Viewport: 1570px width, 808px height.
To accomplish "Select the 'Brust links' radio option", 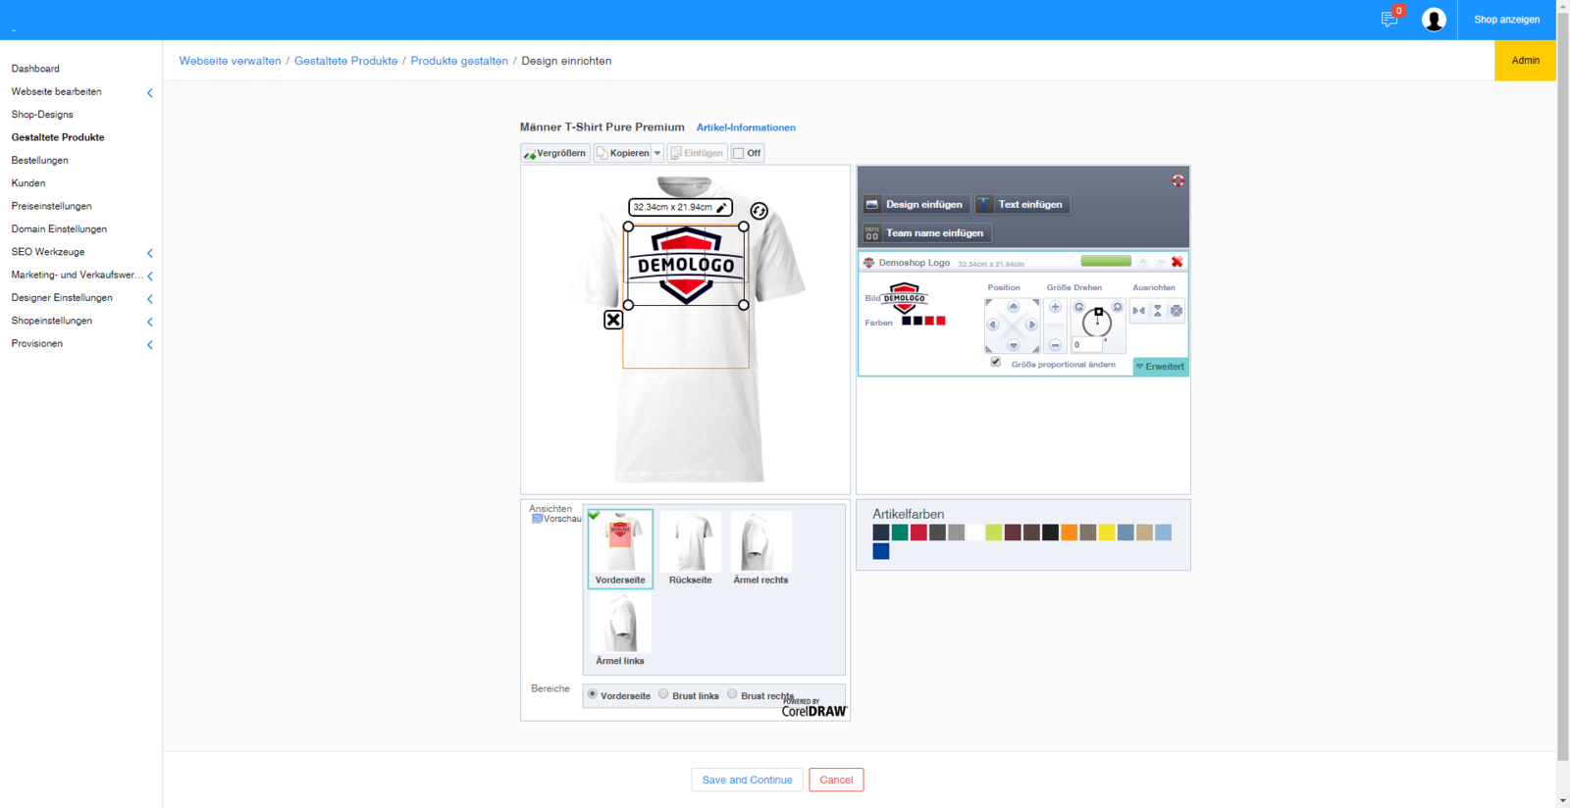I will pyautogui.click(x=663, y=694).
